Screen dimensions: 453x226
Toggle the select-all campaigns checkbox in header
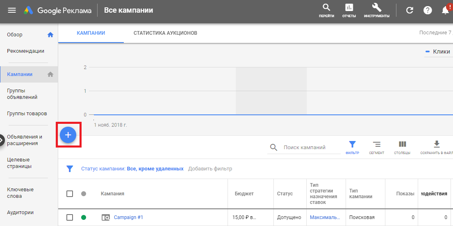click(70, 194)
